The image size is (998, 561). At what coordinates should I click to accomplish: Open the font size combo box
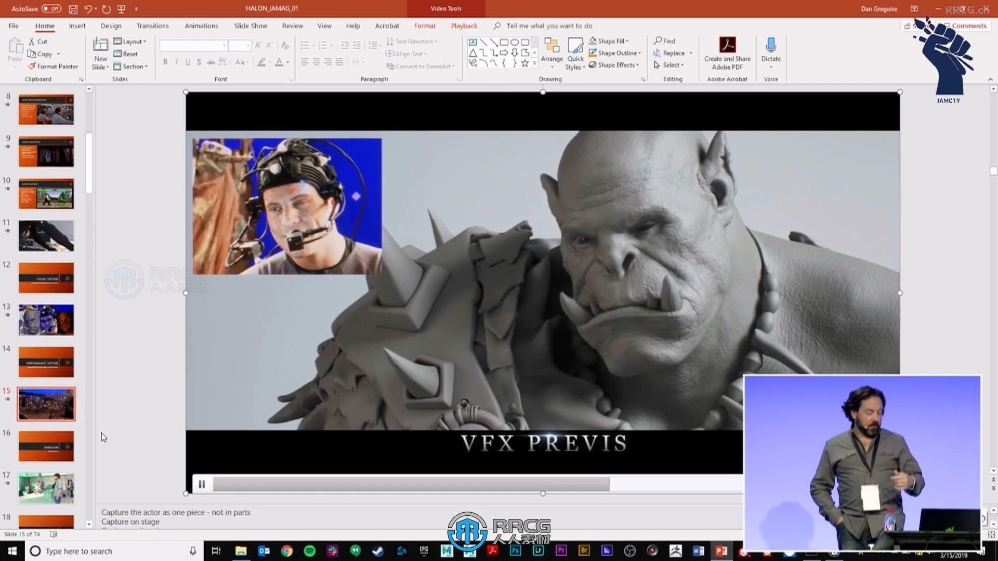240,46
